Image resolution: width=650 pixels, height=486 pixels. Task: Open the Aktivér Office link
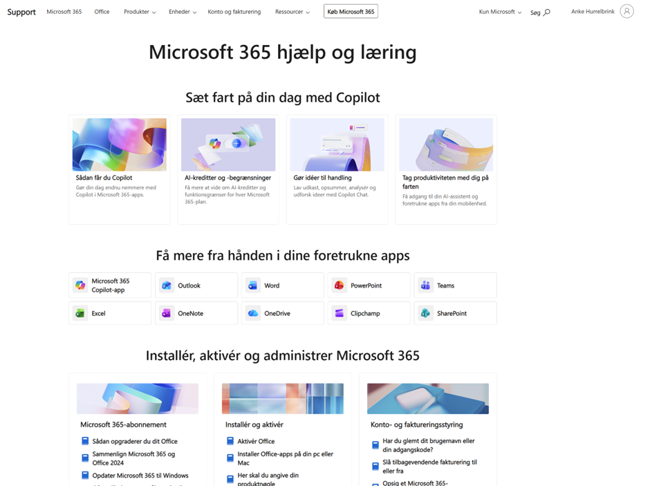[256, 441]
